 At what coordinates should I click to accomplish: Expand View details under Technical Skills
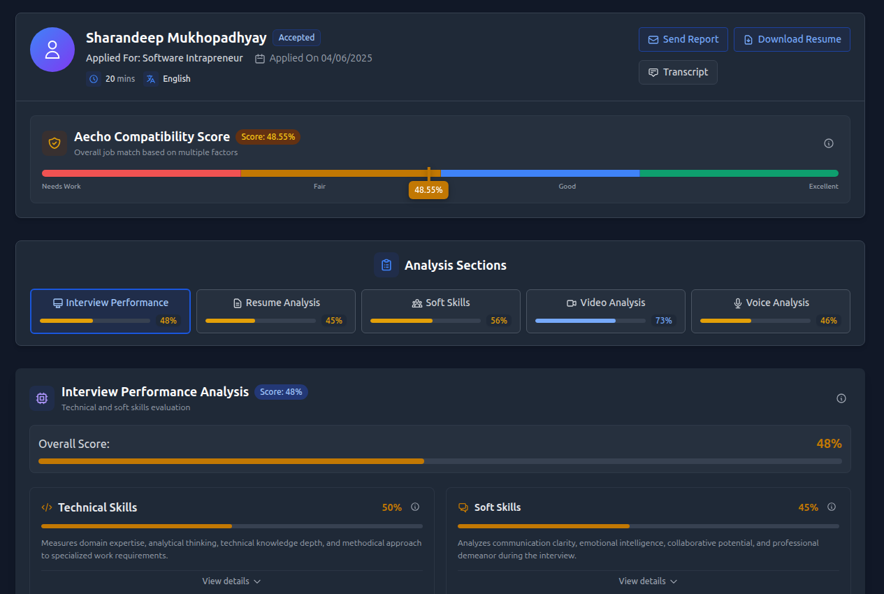click(x=231, y=581)
